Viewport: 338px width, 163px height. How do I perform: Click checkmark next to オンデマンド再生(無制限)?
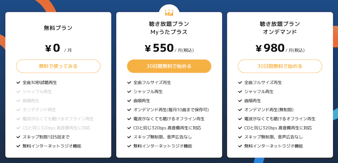[x=240, y=110]
